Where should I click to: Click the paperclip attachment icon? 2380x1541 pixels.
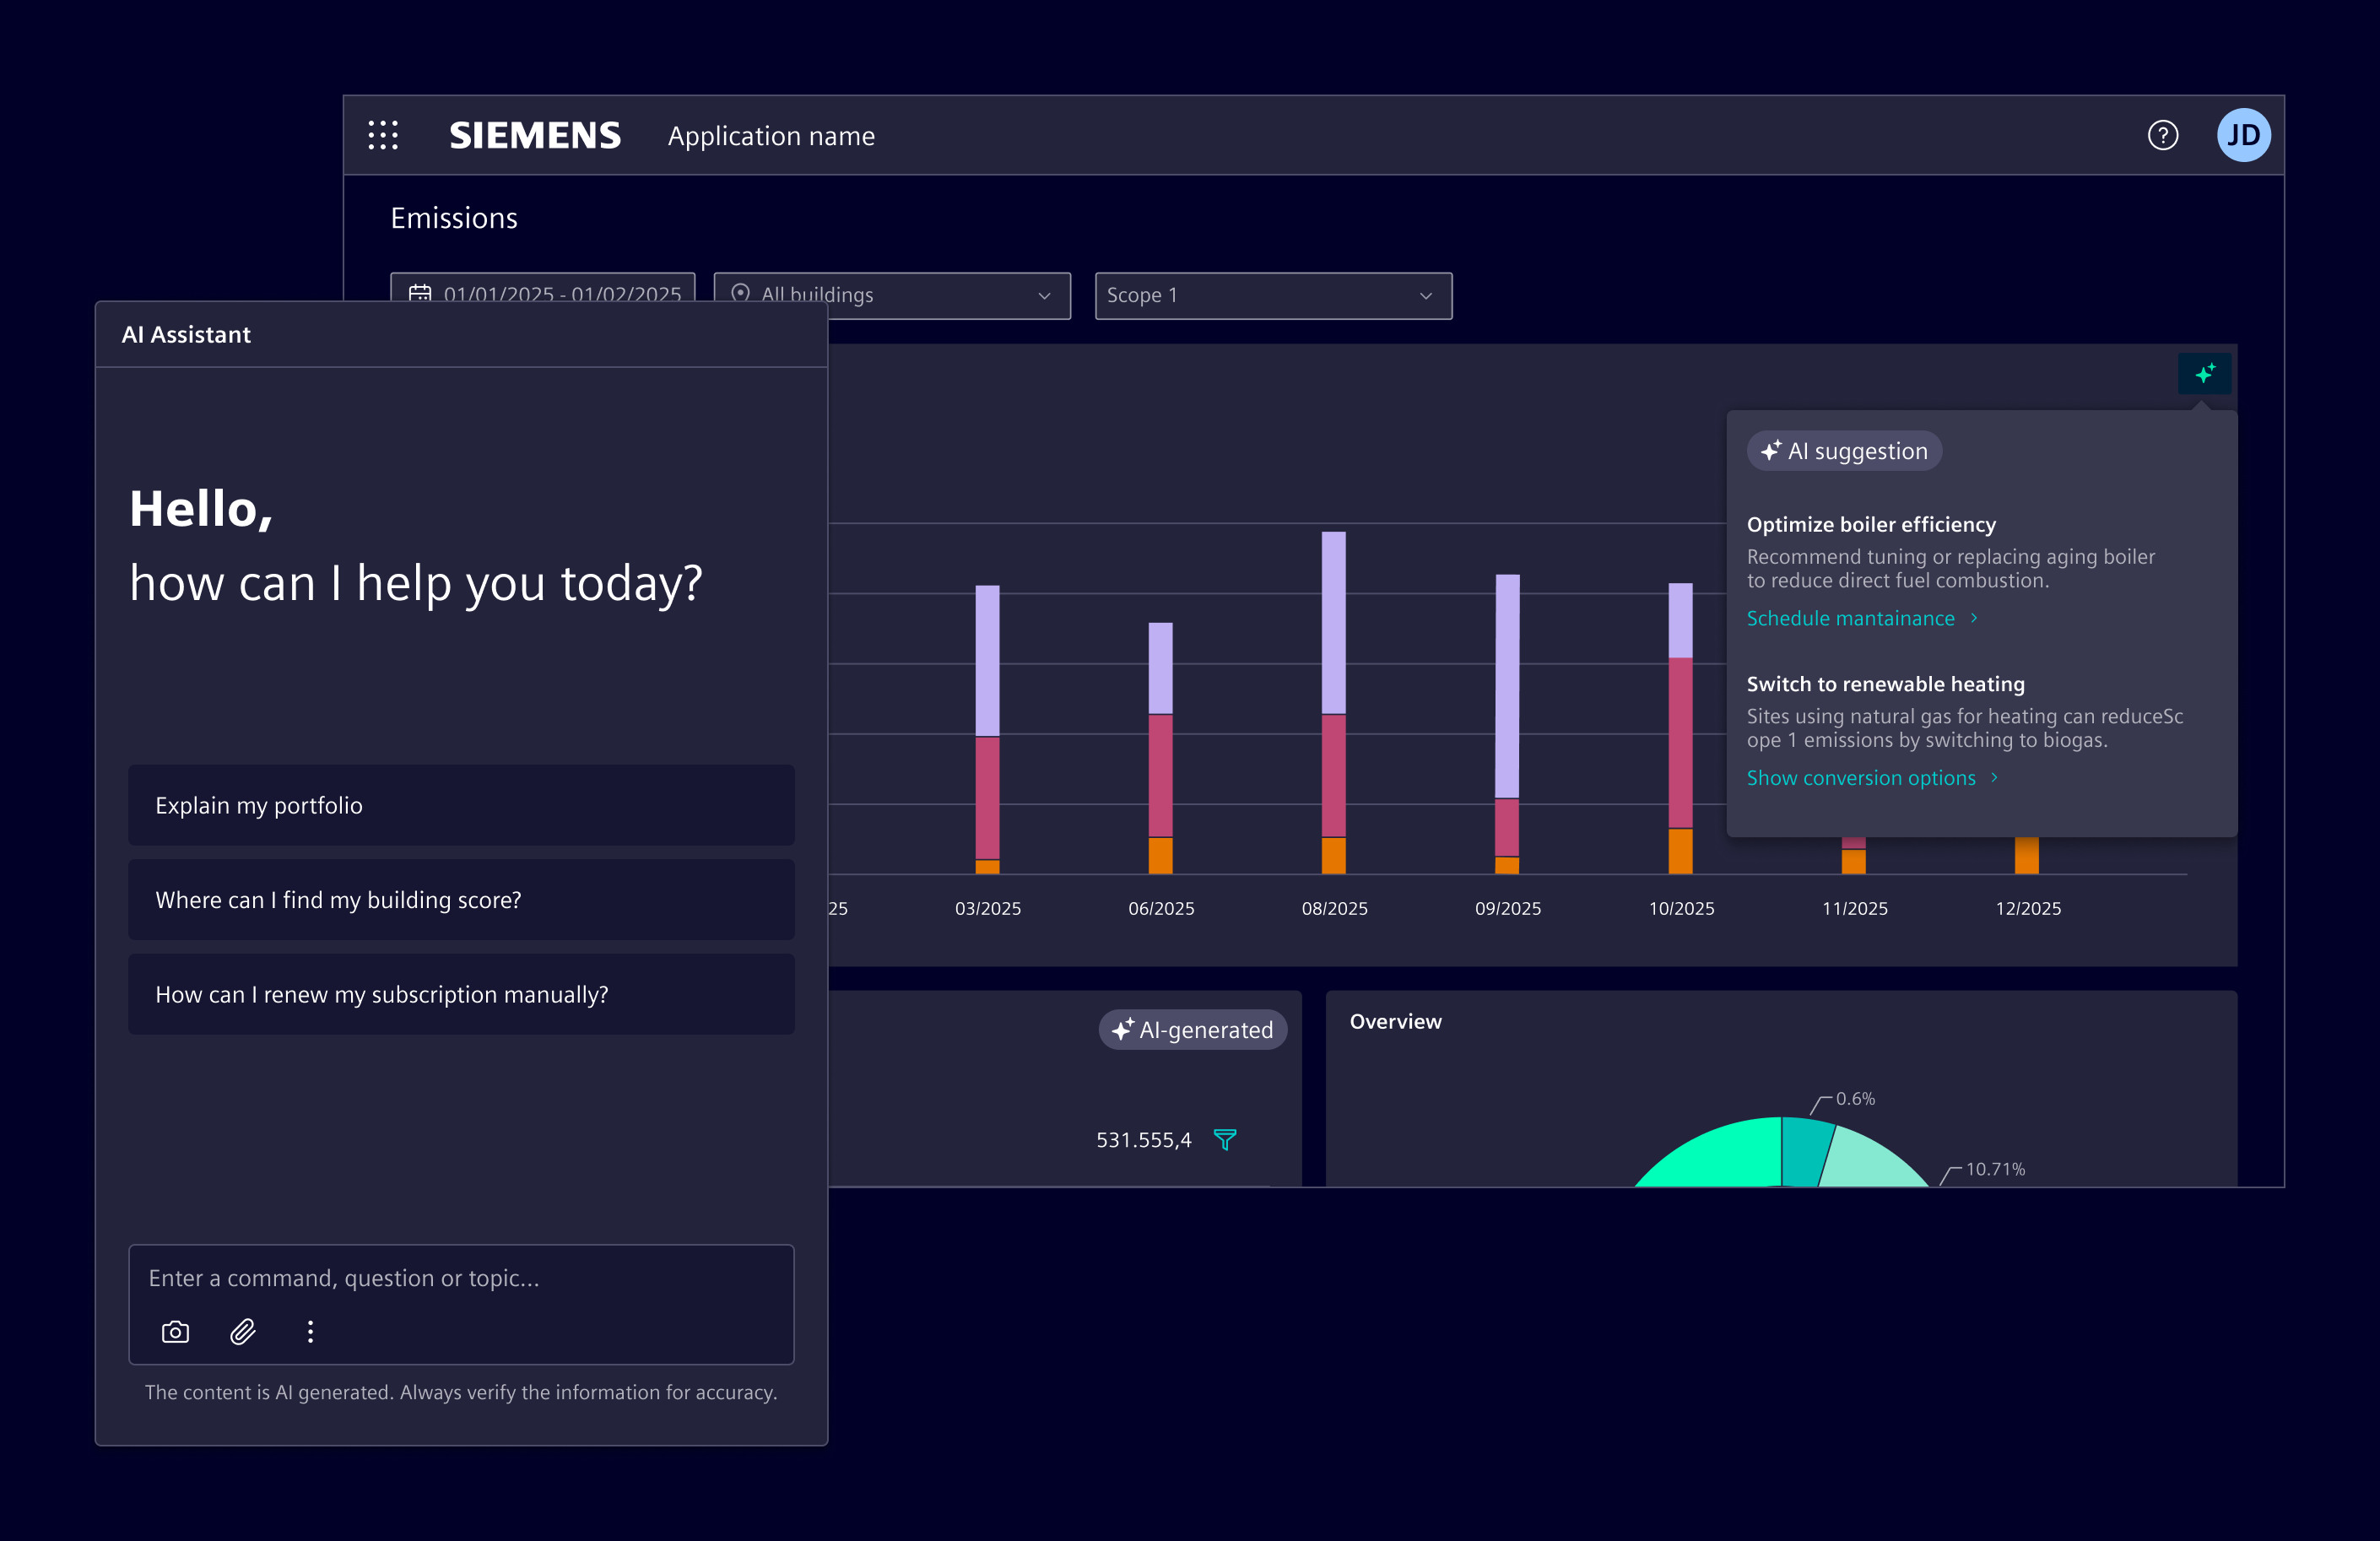(243, 1332)
